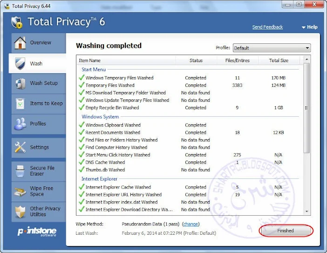The height and width of the screenshot is (253, 327).
Task: Click the Secure File Eraser shredder icon
Action: tap(20, 171)
